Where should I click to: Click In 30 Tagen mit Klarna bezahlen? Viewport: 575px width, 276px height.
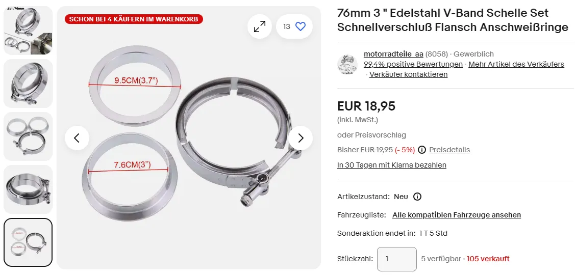pyautogui.click(x=391, y=165)
